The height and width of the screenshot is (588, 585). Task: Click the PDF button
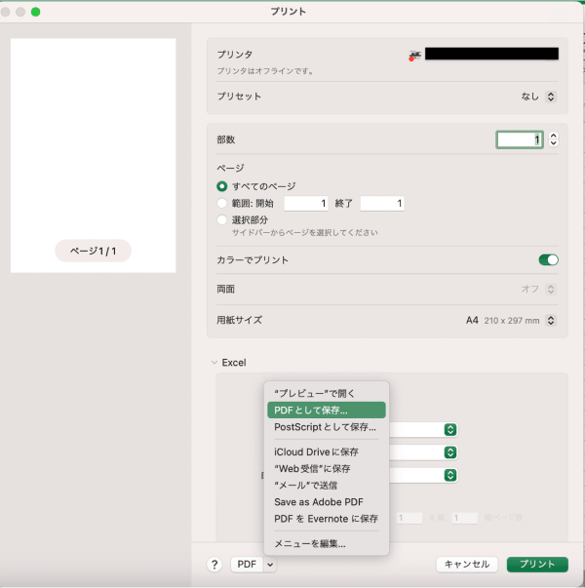(247, 565)
